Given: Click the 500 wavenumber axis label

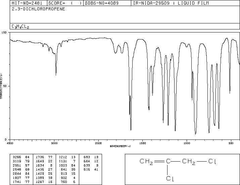Looking at the screenshot, I should click(231, 143).
